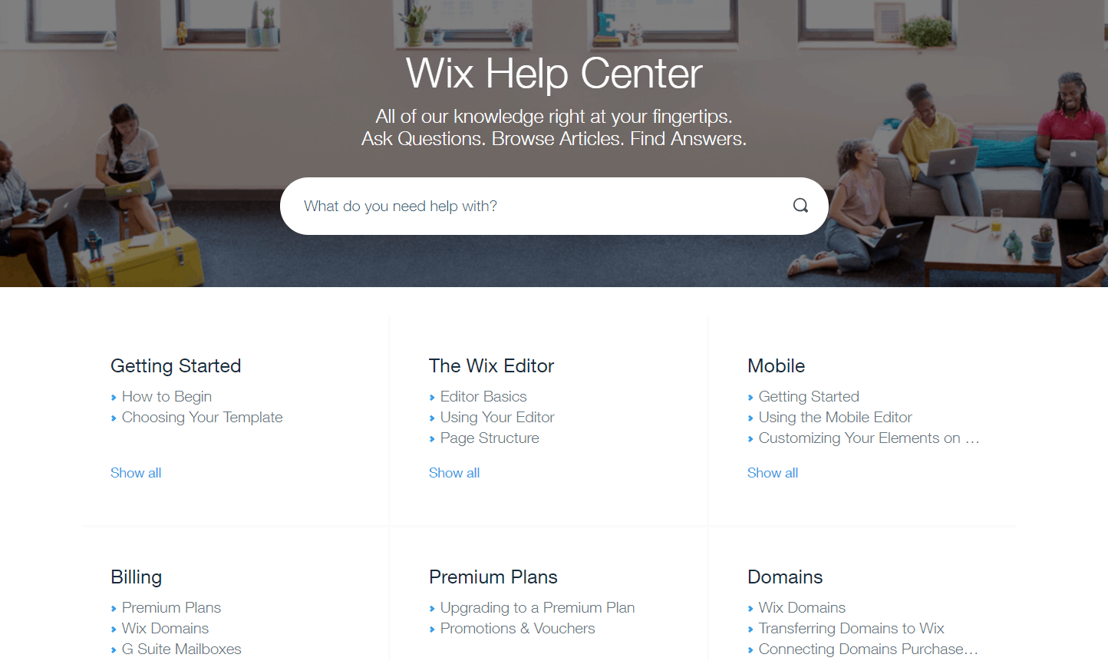Open Choosing Your Template link

202,417
